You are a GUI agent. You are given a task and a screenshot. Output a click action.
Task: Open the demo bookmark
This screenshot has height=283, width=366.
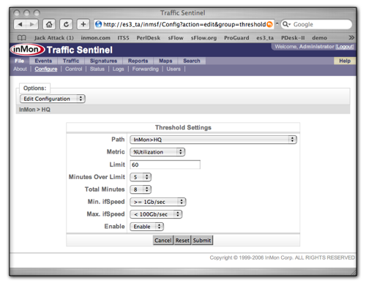[x=319, y=38]
